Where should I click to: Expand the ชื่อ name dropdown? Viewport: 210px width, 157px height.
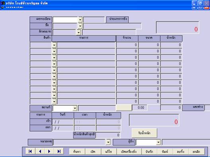(x=80, y=26)
